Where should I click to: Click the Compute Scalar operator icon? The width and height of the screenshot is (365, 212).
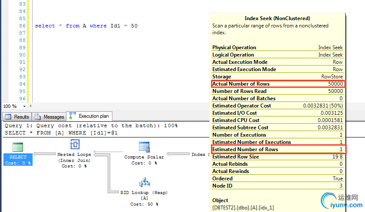coord(144,147)
